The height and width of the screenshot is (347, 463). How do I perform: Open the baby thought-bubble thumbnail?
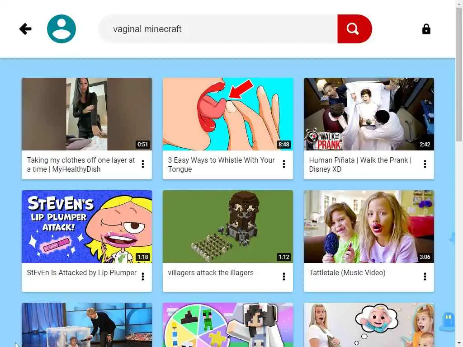coord(369,325)
